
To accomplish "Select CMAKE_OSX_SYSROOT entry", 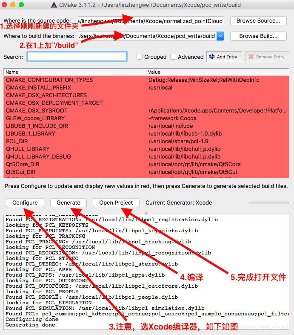I will point(37,111).
